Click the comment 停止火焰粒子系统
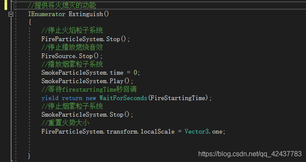Screen dimensions: 306x162 pos(72,31)
